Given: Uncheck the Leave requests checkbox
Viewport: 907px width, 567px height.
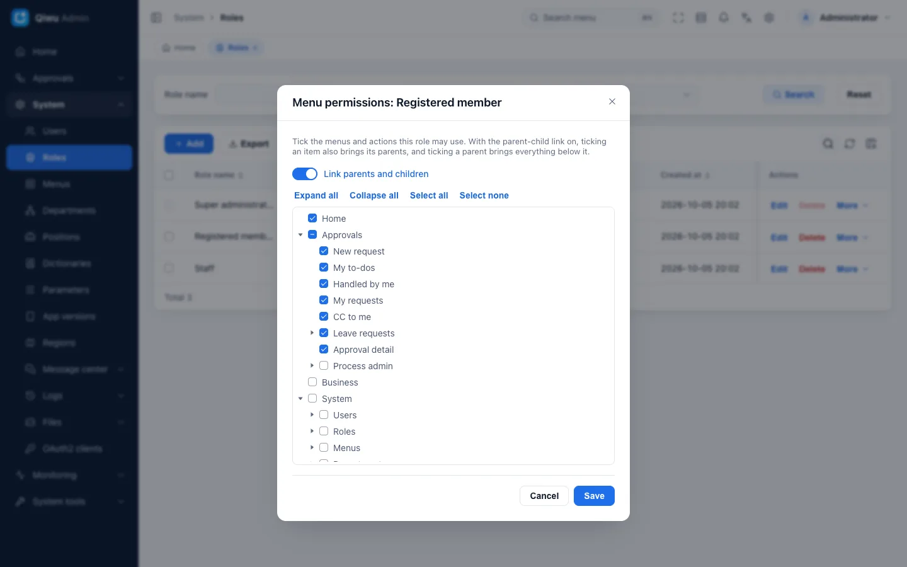Looking at the screenshot, I should pyautogui.click(x=324, y=333).
